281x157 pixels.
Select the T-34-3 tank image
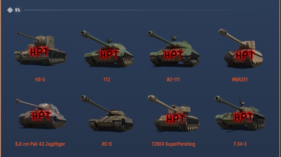240,113
